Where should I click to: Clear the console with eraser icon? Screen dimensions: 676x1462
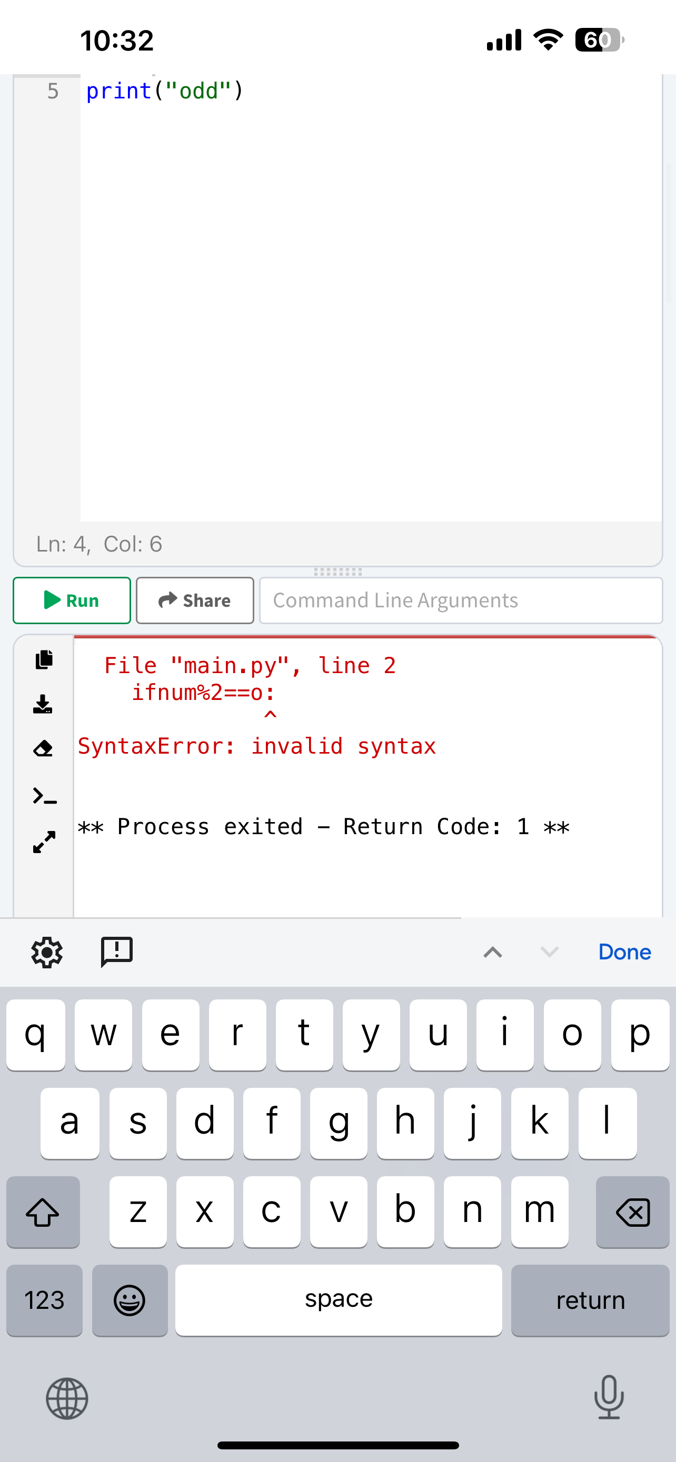coord(43,749)
